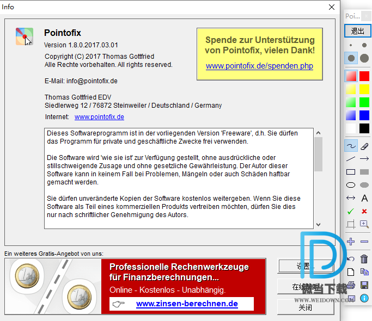Image resolution: width=372 pixels, height=321 pixels.
Task: Click the Pointofix logo icon
Action: point(25,36)
